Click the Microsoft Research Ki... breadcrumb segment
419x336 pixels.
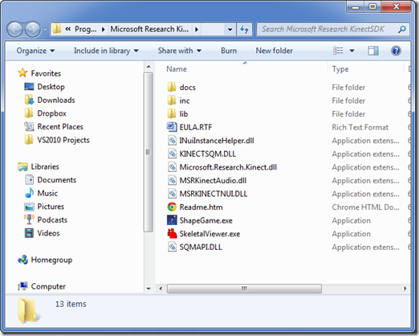[149, 29]
